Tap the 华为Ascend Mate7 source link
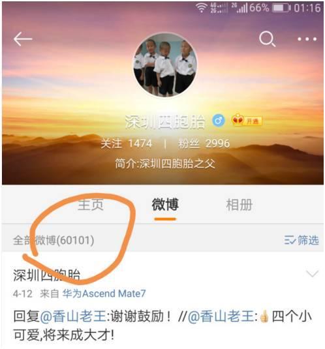Image resolution: width=325 pixels, height=349 pixels. click(104, 294)
